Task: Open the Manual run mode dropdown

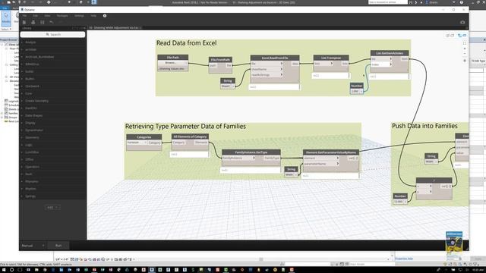Action: [x=33, y=246]
